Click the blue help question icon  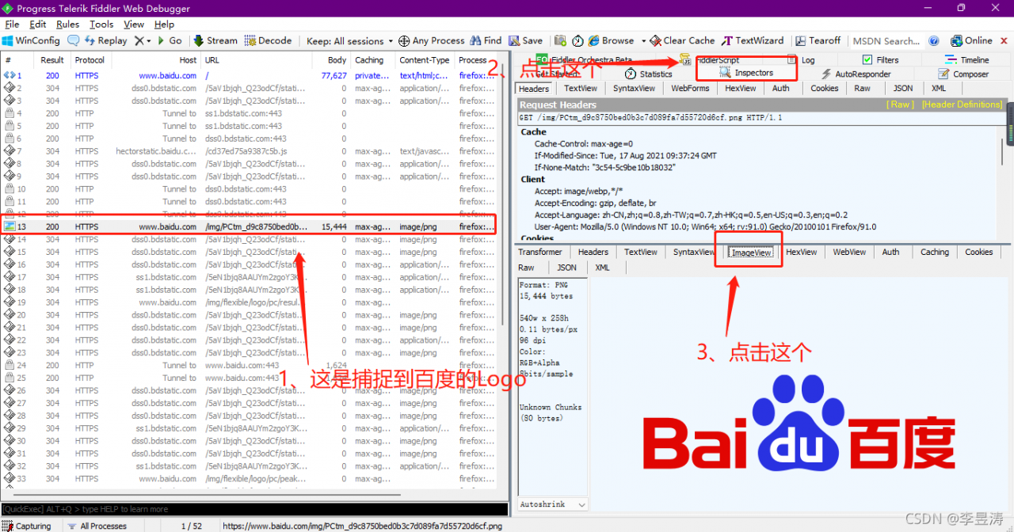coord(934,41)
